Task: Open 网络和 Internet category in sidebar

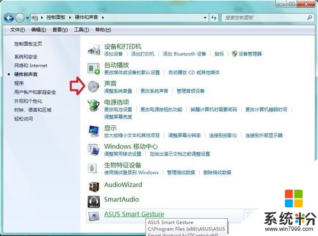Action: (31, 66)
